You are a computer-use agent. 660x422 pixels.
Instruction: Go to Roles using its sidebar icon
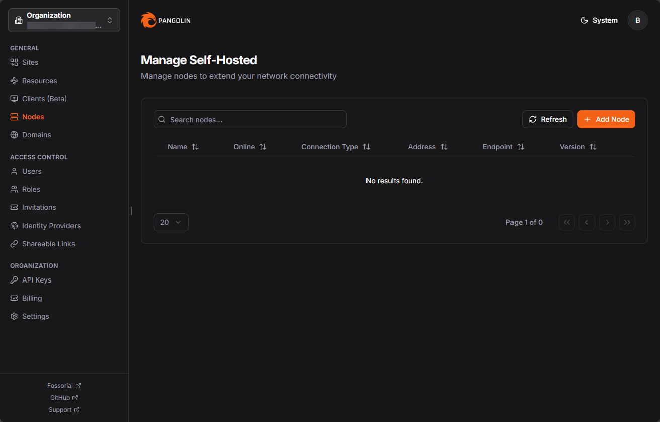(x=14, y=189)
